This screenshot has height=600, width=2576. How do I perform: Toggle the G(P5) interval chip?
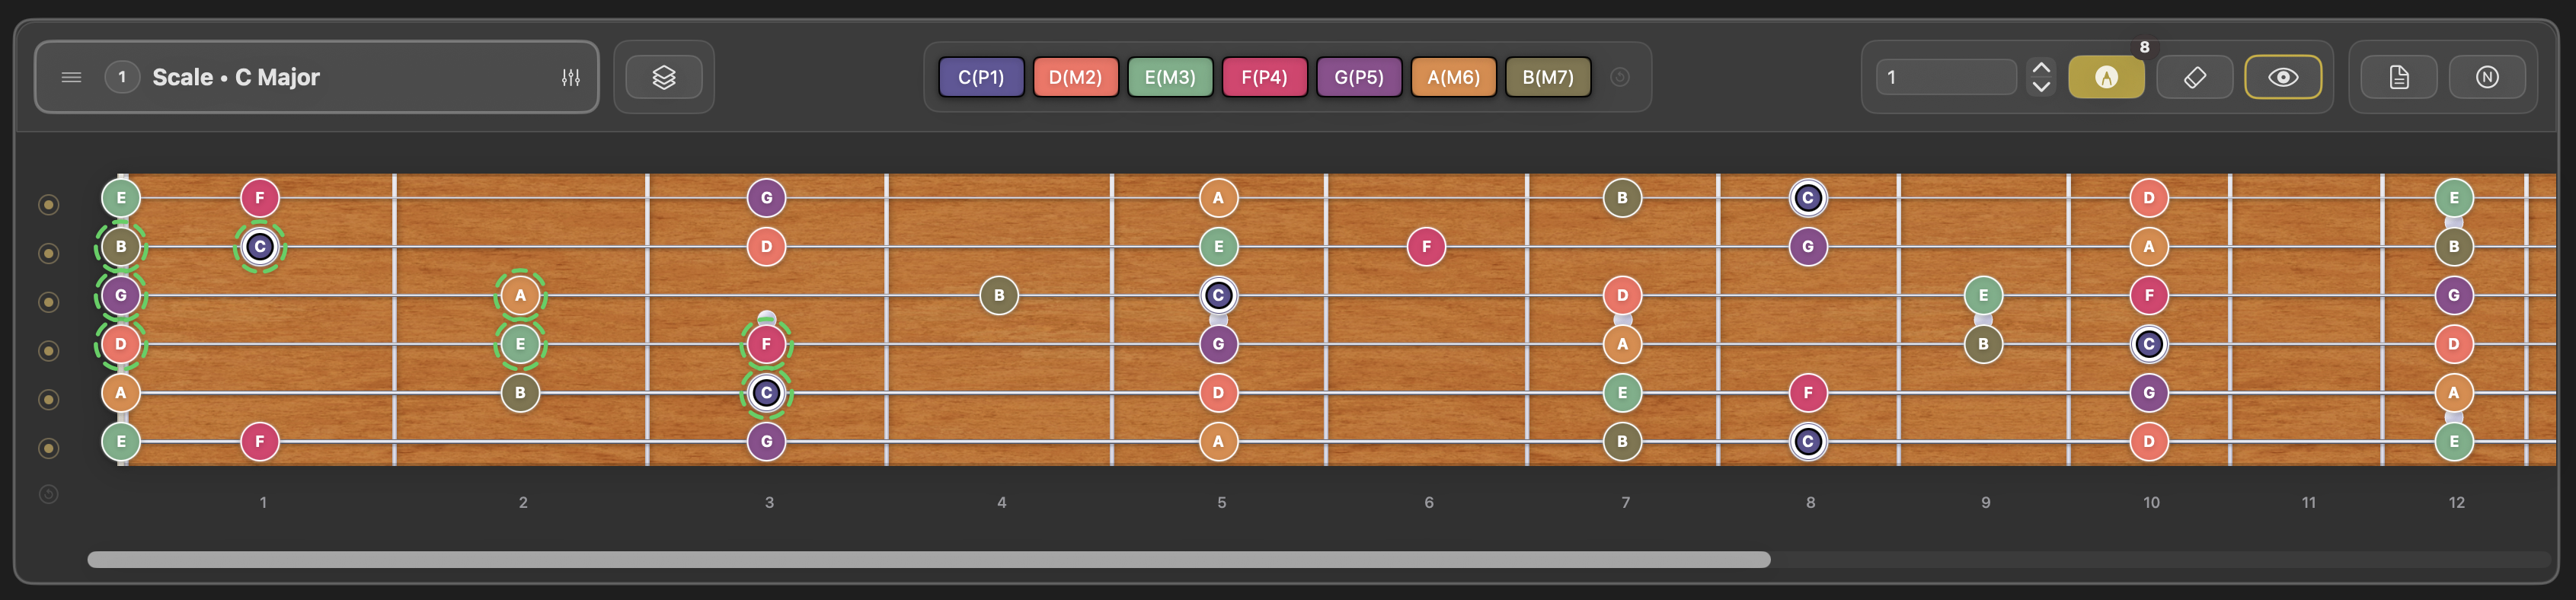click(1359, 77)
